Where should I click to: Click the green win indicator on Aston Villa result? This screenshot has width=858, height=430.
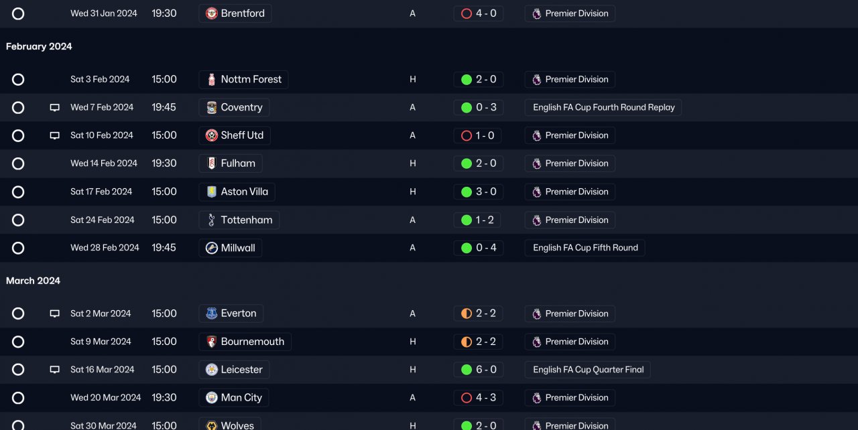pyautogui.click(x=467, y=192)
